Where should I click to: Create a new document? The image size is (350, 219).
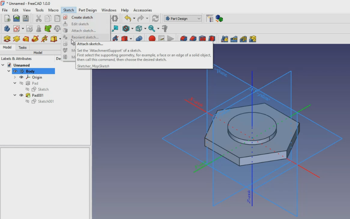[7, 18]
